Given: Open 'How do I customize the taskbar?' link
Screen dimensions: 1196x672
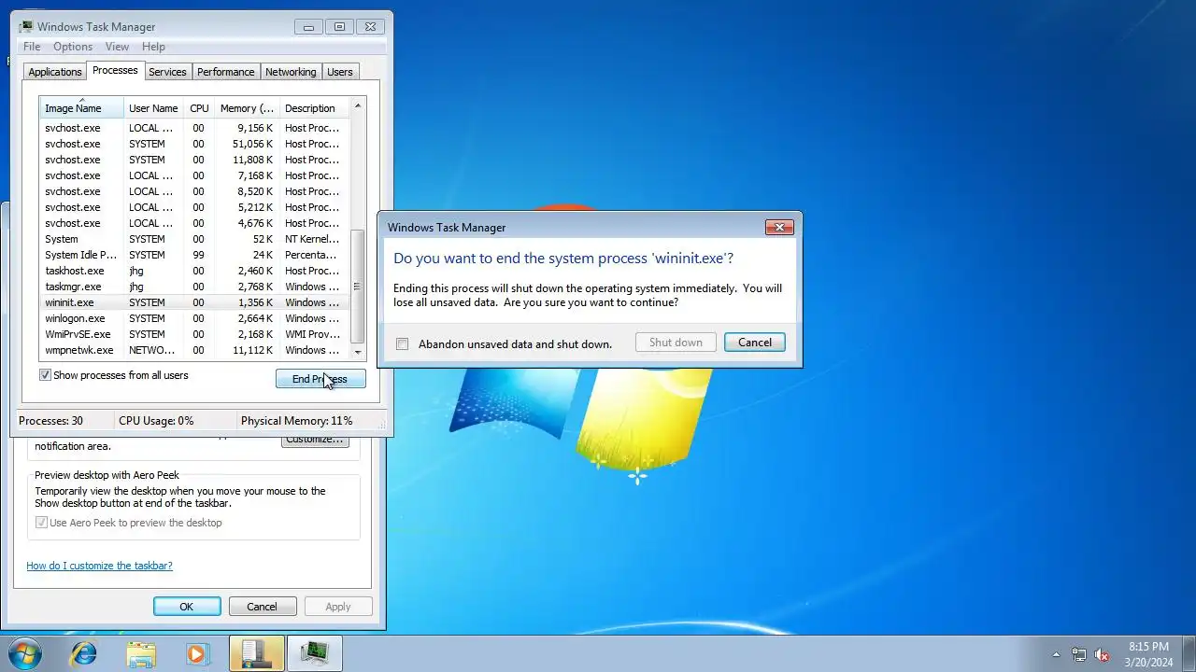Looking at the screenshot, I should pos(99,566).
